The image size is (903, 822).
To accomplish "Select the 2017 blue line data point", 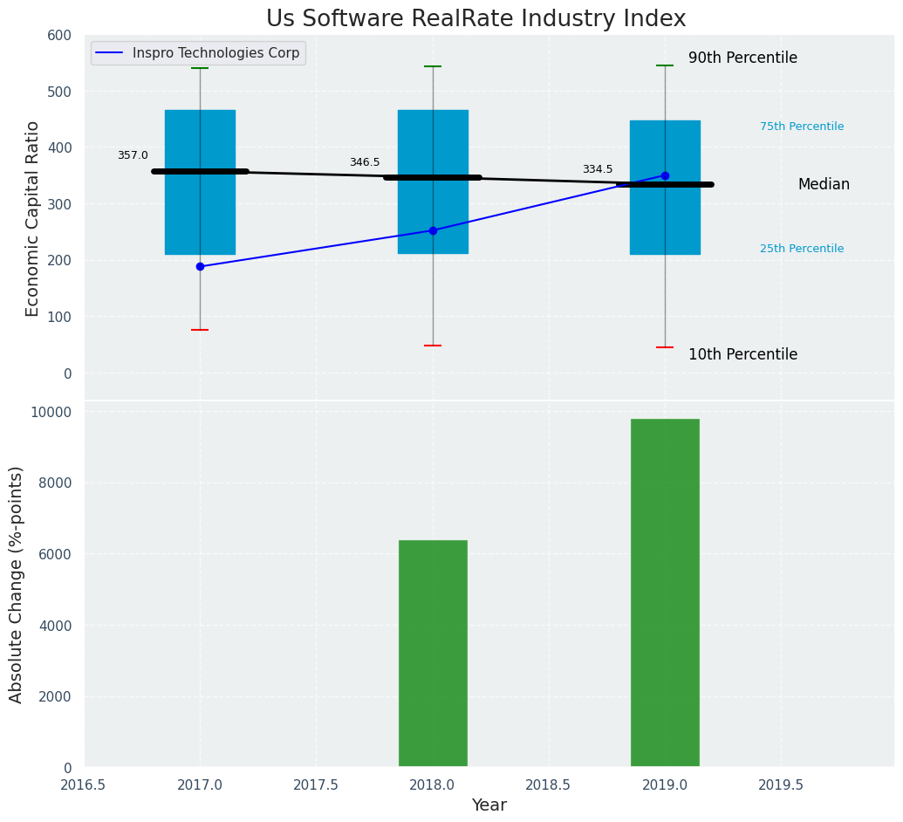I will [200, 266].
